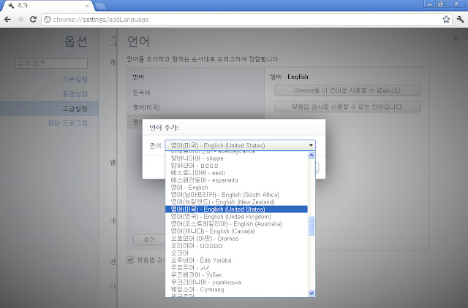
Task: Choose 에스토니아어 - eesti option
Action: tap(236, 173)
